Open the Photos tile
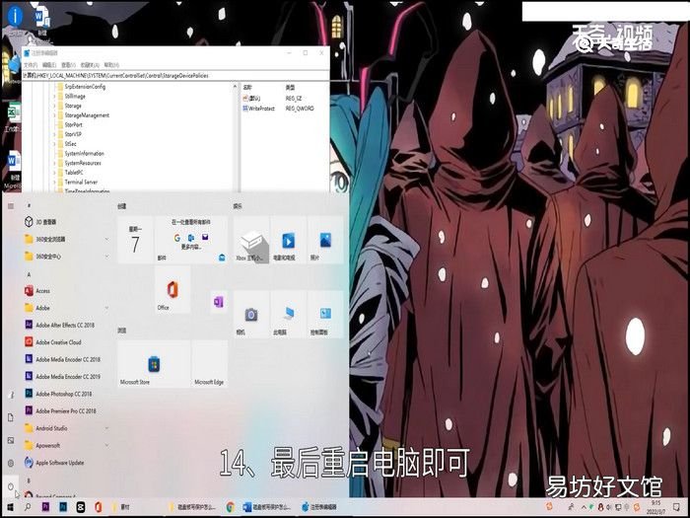 (x=325, y=240)
